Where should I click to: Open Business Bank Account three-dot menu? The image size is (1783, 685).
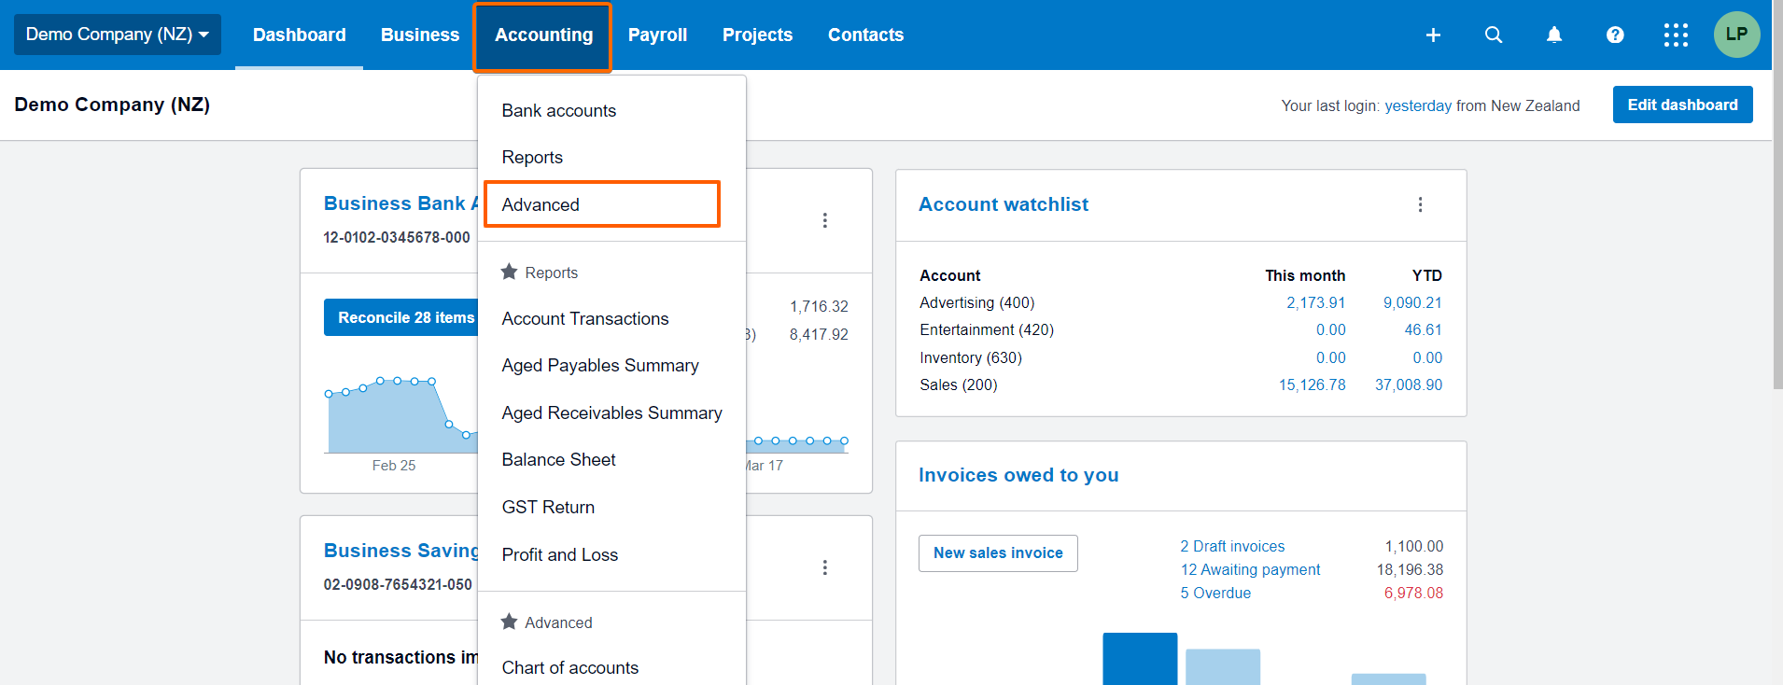(x=824, y=220)
